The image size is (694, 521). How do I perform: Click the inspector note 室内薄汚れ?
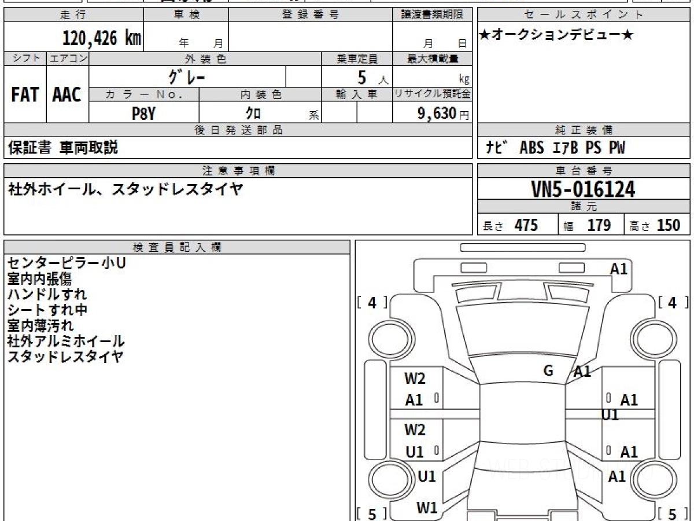[x=40, y=325]
